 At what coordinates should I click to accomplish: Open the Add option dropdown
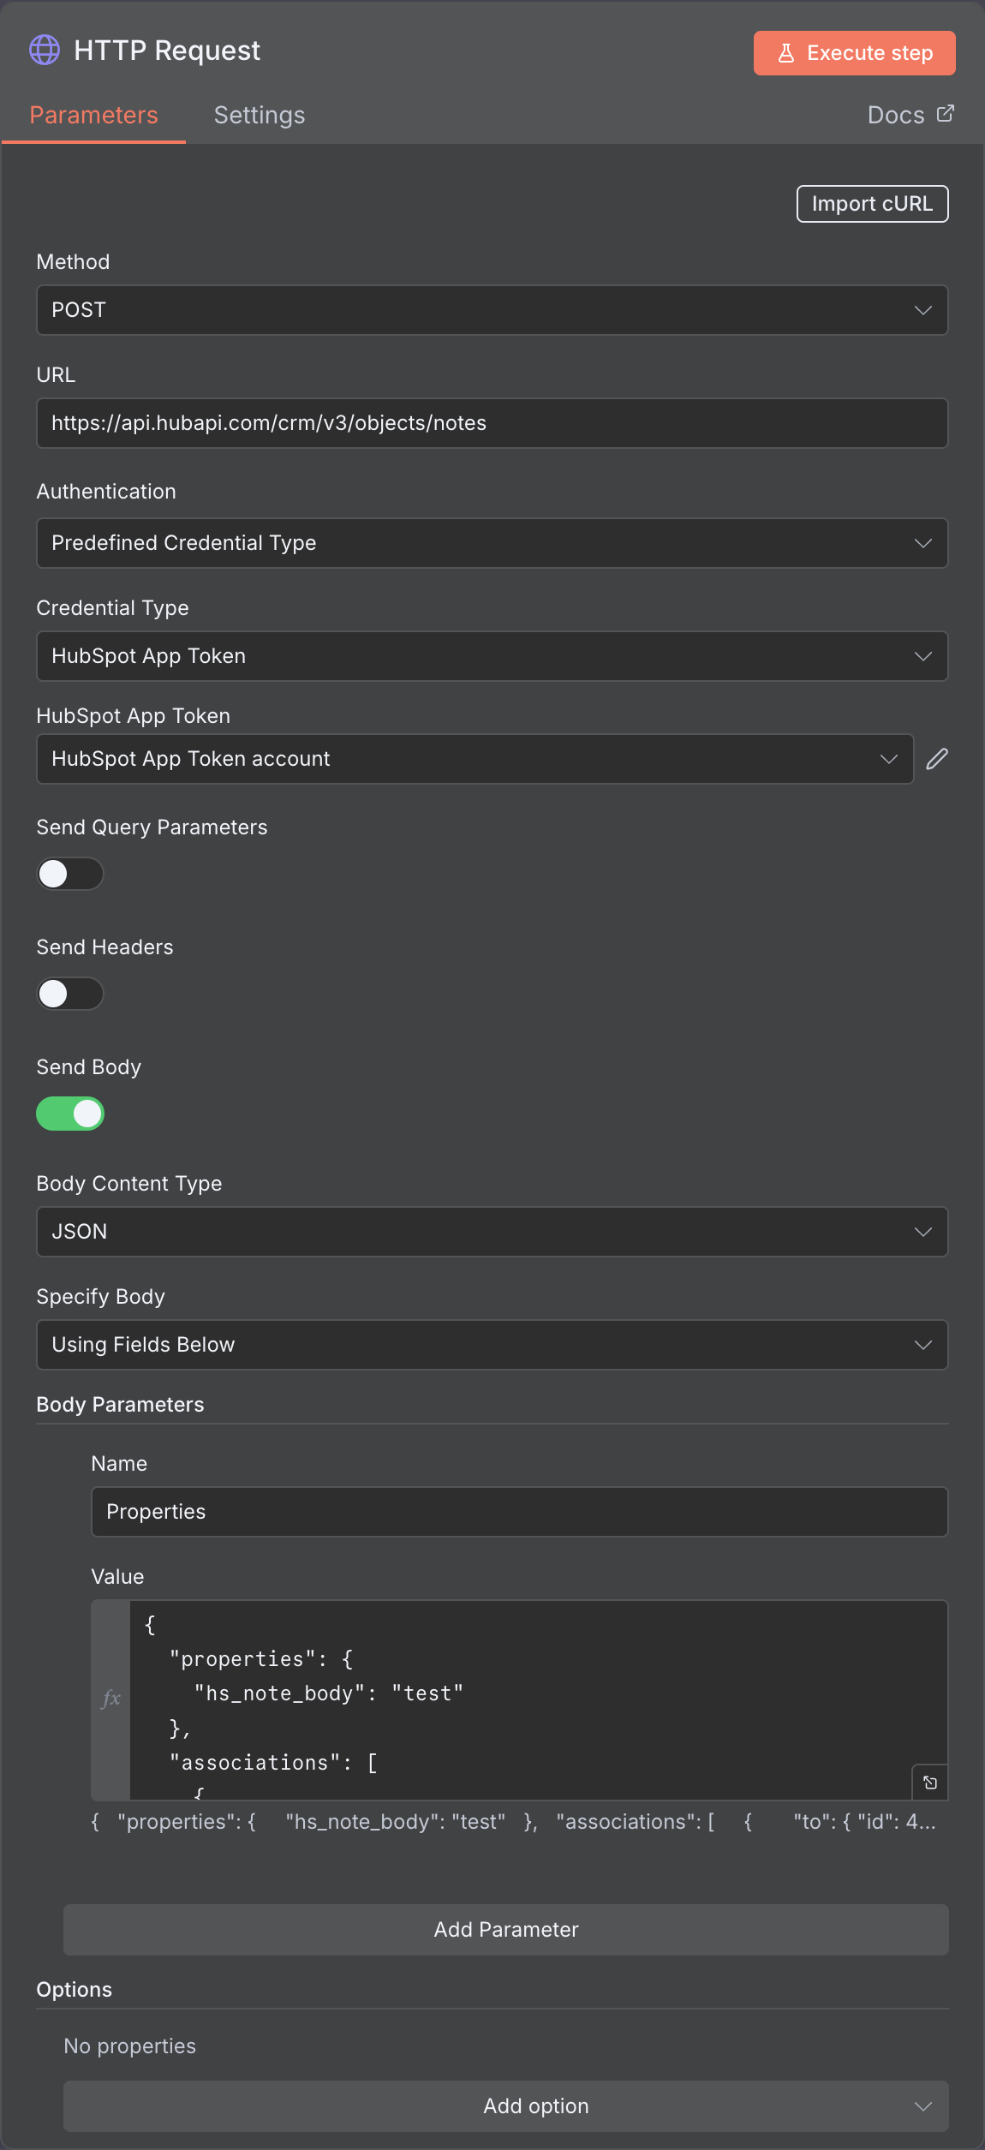[x=506, y=2106]
